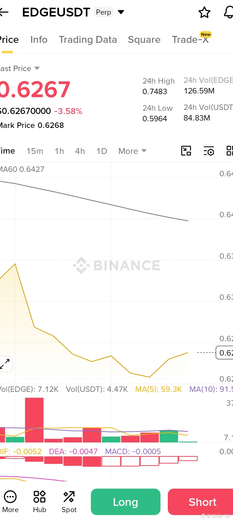Expand the Last Price dropdown

(37, 69)
